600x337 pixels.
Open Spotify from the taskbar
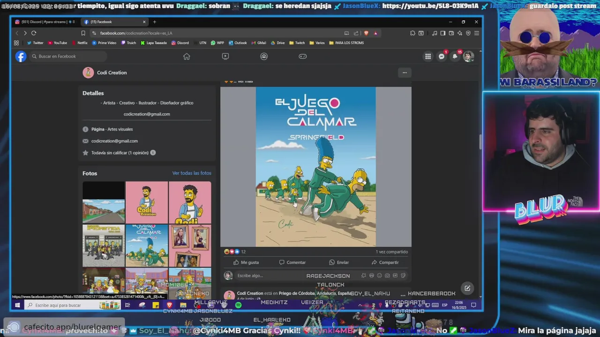coord(238,305)
